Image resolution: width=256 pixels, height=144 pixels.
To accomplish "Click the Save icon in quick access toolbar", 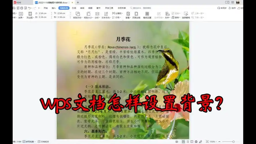I will click(x=14, y=8).
